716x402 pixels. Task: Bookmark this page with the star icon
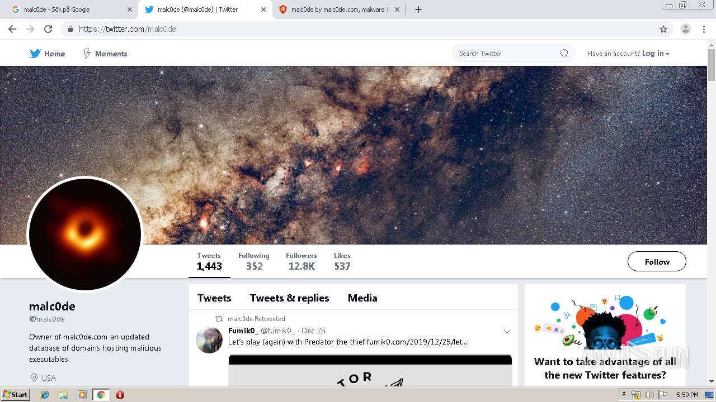pos(663,29)
